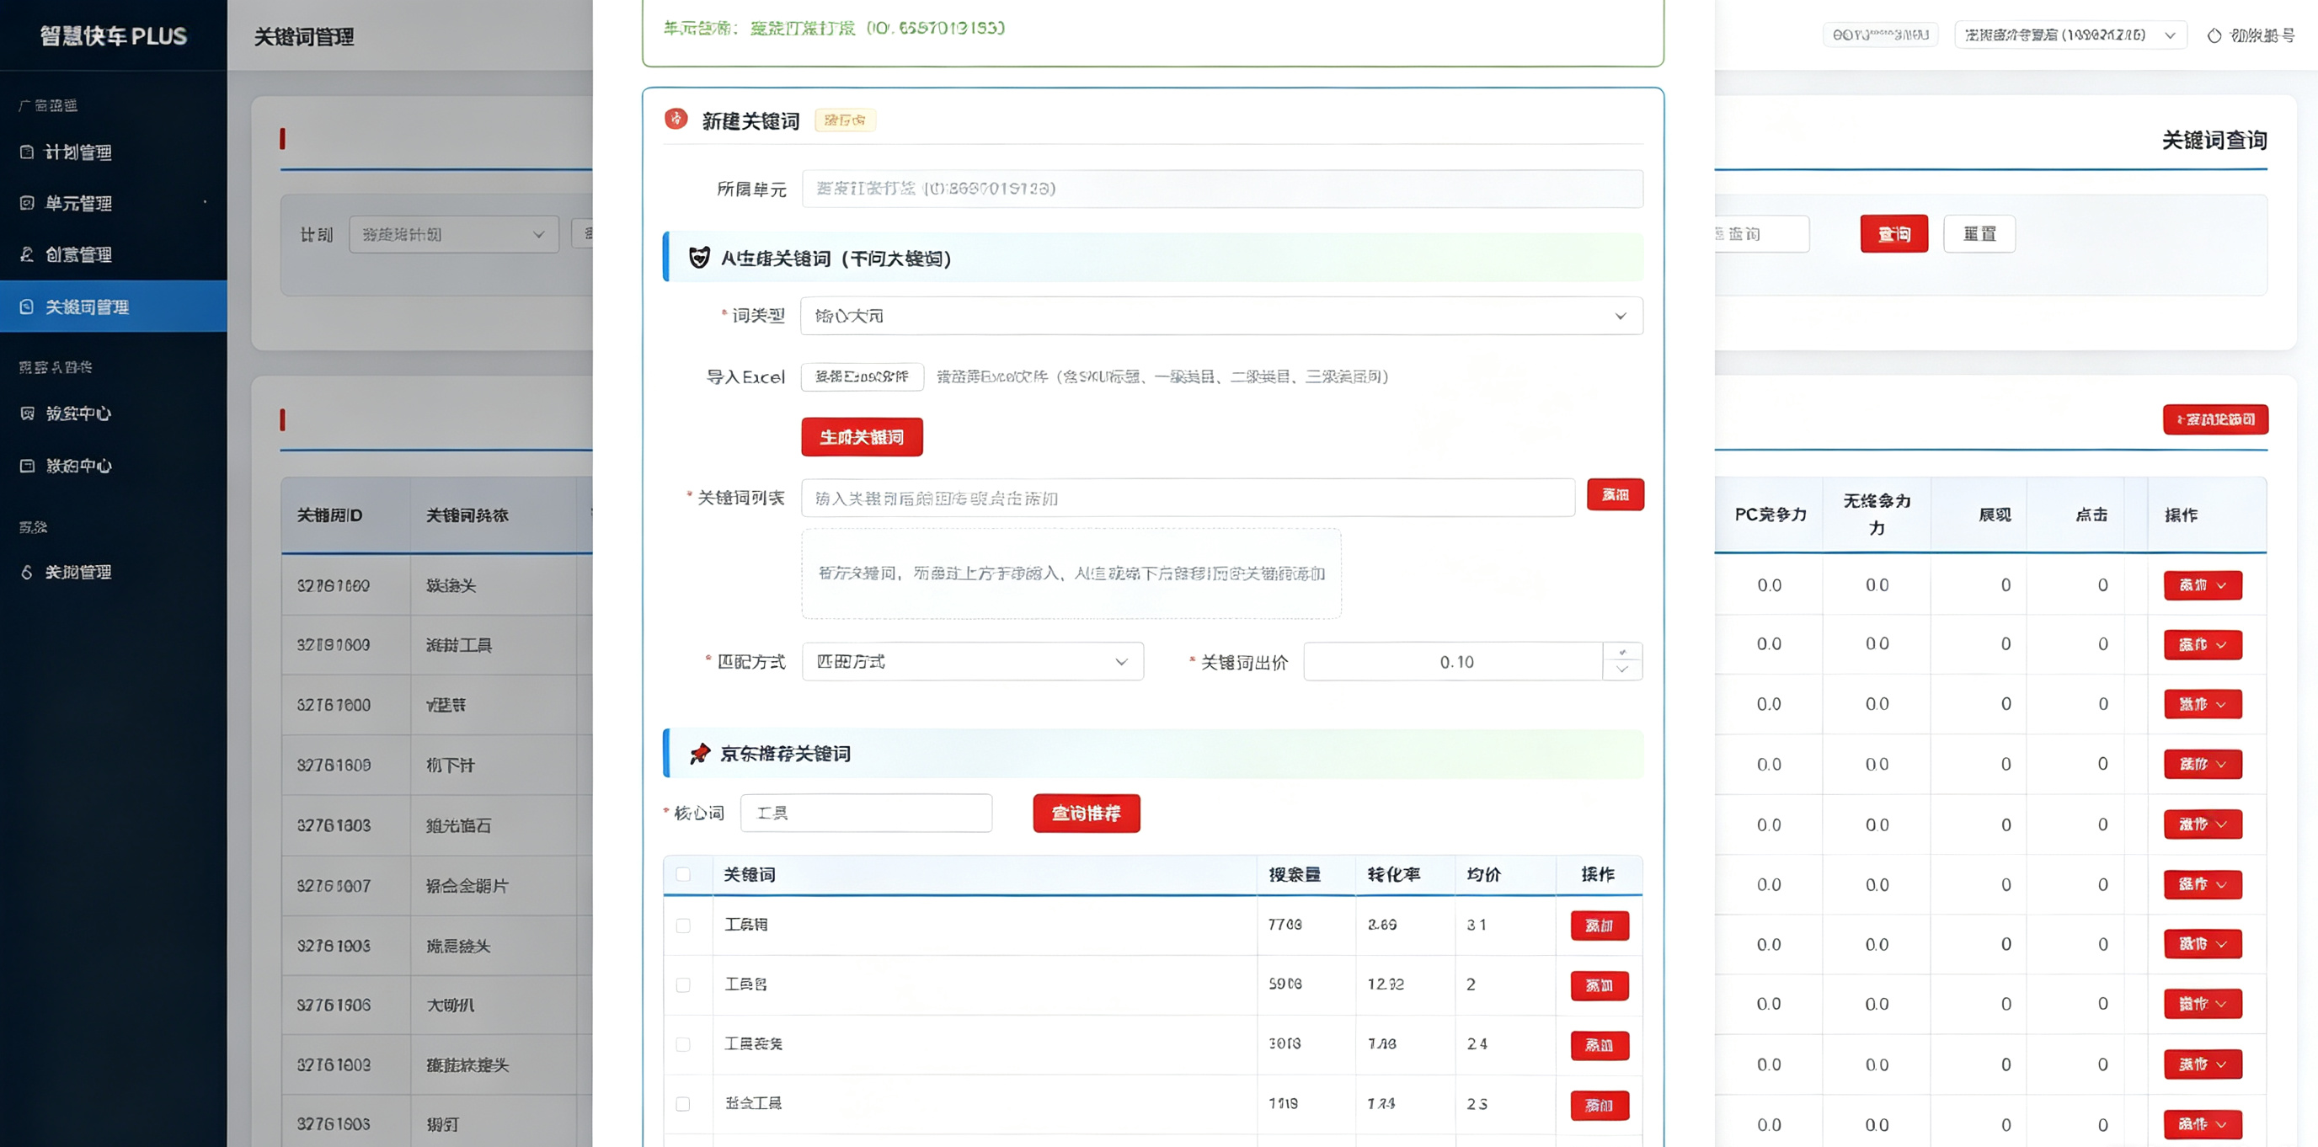
Task: Click the flame icon in the sidebar bottom entry
Action: (27, 572)
